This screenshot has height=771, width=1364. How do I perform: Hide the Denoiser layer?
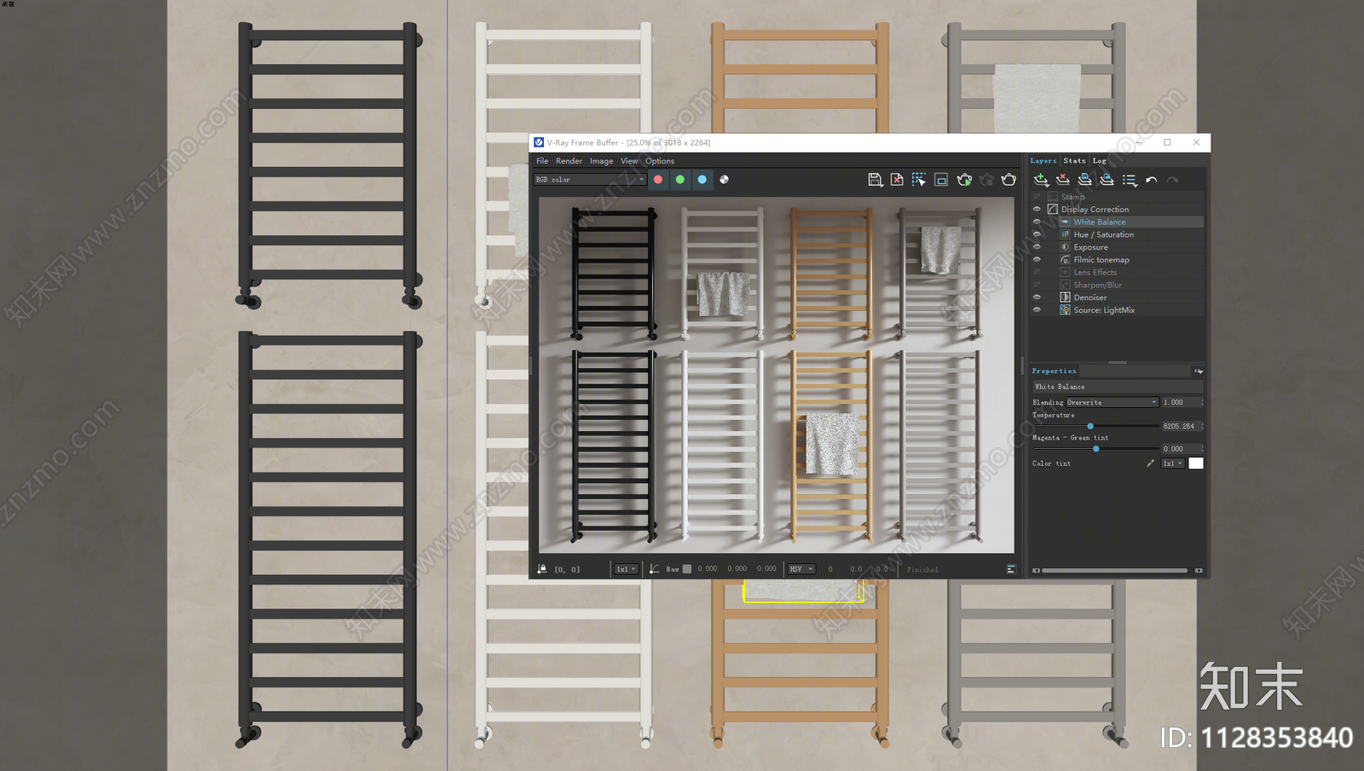pos(1037,297)
